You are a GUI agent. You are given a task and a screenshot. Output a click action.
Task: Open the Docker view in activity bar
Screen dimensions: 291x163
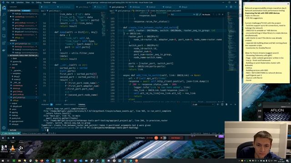pos(4,50)
